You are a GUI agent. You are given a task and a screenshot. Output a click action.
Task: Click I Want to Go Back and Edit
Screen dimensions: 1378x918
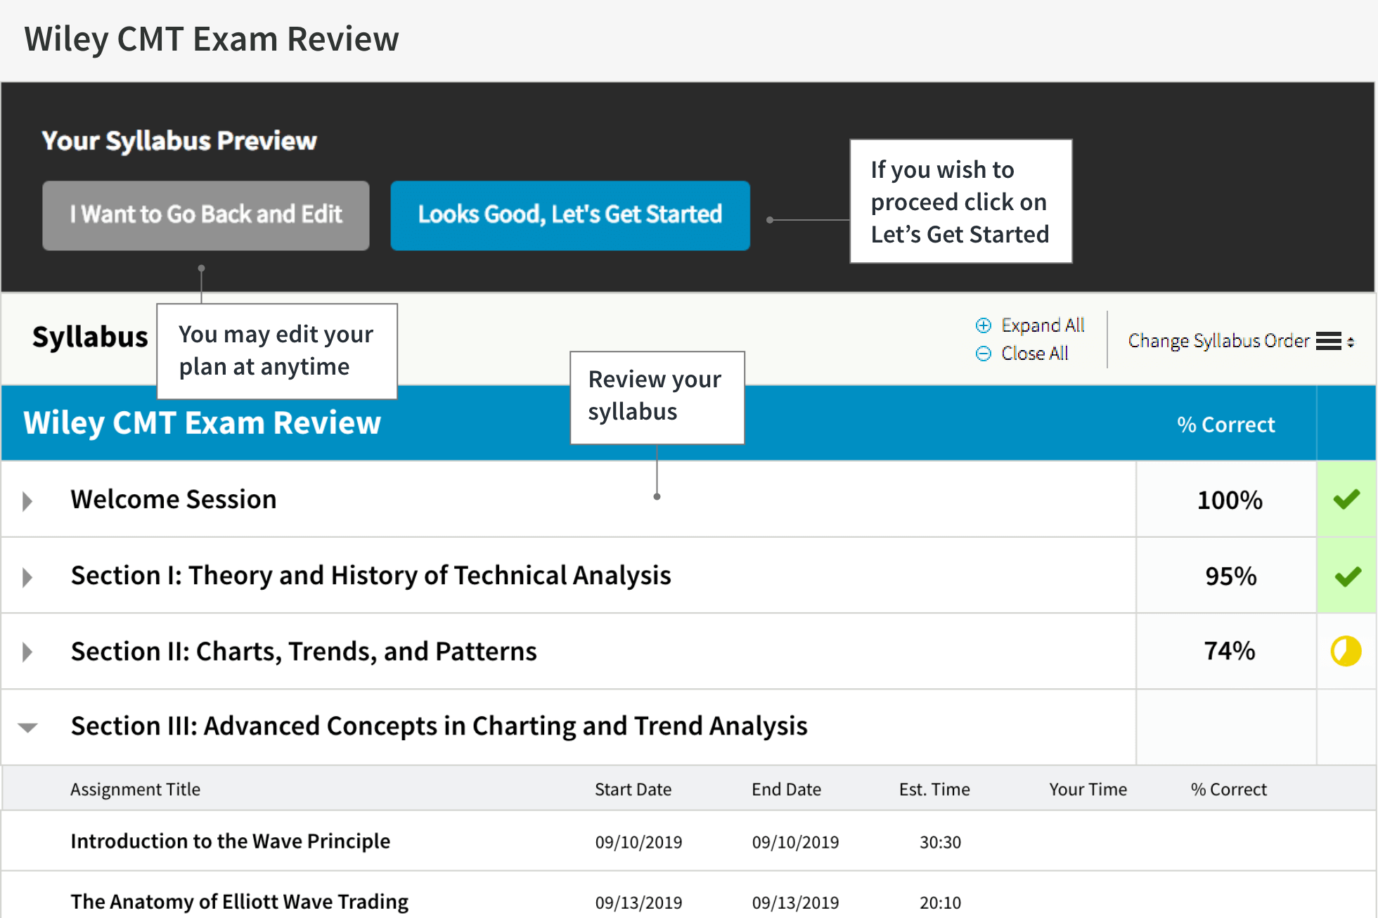coord(205,215)
